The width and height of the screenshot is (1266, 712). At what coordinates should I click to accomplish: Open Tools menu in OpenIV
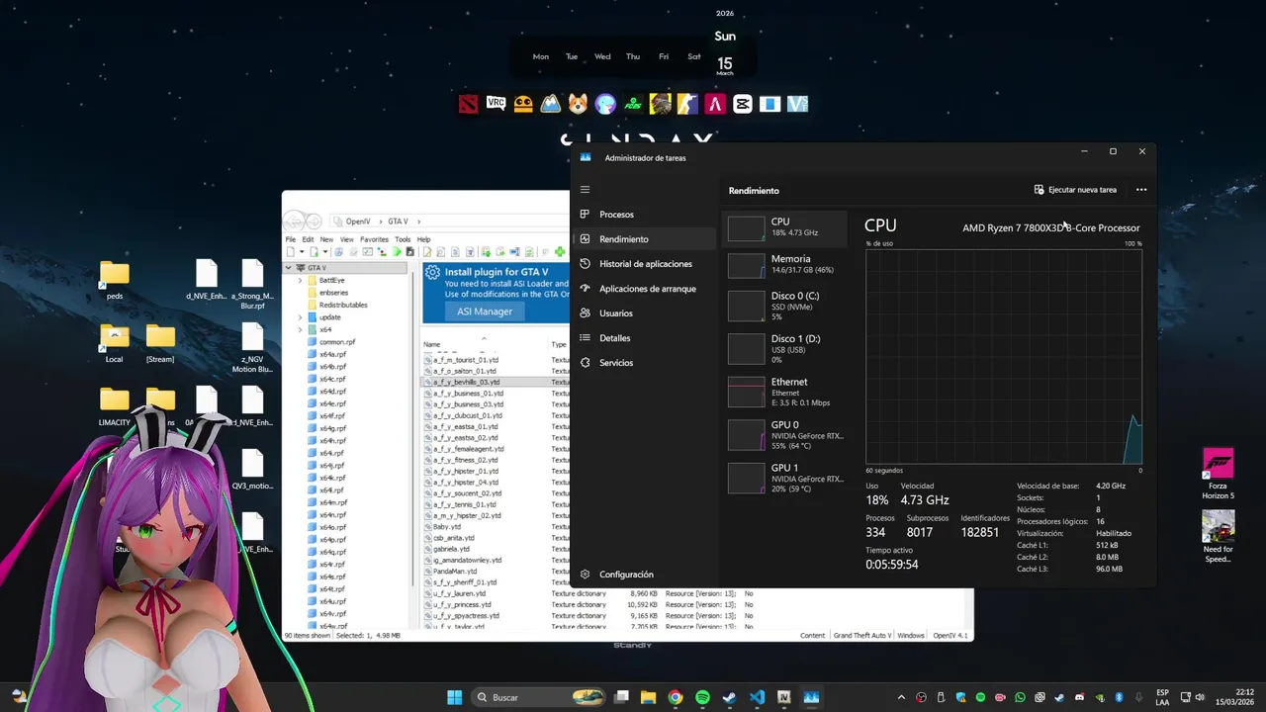[403, 239]
